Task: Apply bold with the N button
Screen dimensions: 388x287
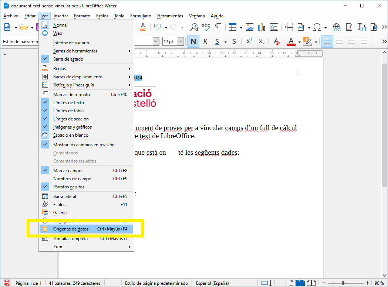Action: [x=193, y=41]
